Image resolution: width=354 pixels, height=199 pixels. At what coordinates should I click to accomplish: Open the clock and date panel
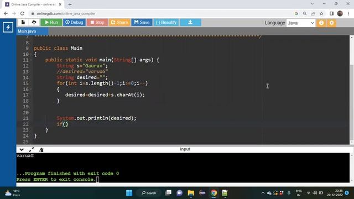(335, 193)
